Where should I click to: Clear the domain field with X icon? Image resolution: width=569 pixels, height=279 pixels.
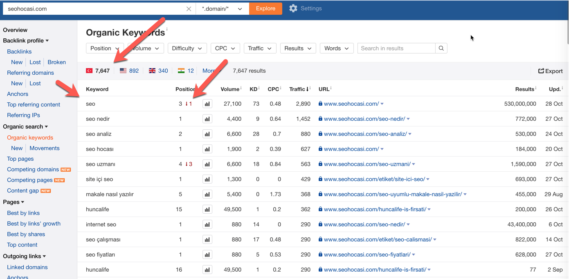(x=189, y=9)
